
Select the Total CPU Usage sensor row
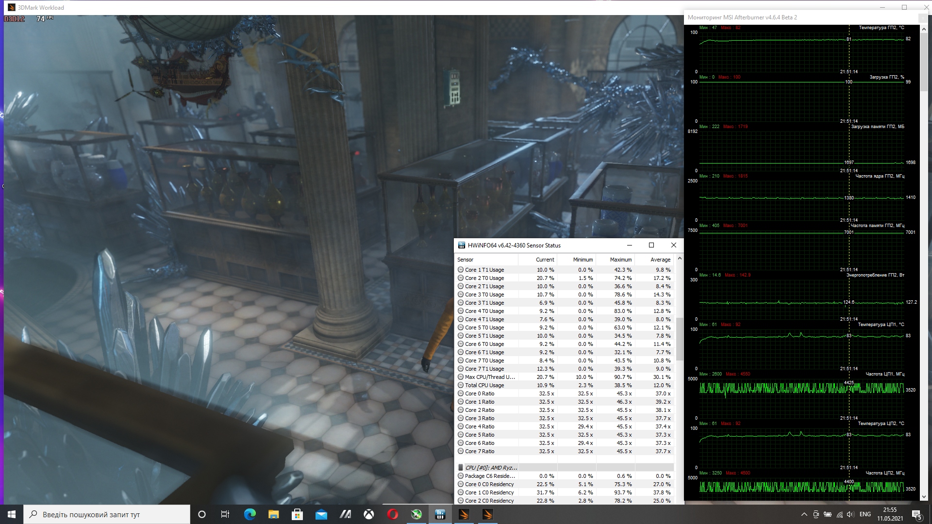coord(484,385)
